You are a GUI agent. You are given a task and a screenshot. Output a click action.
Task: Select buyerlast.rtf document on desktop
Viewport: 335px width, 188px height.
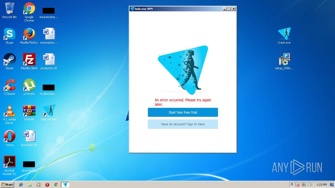tap(29, 138)
